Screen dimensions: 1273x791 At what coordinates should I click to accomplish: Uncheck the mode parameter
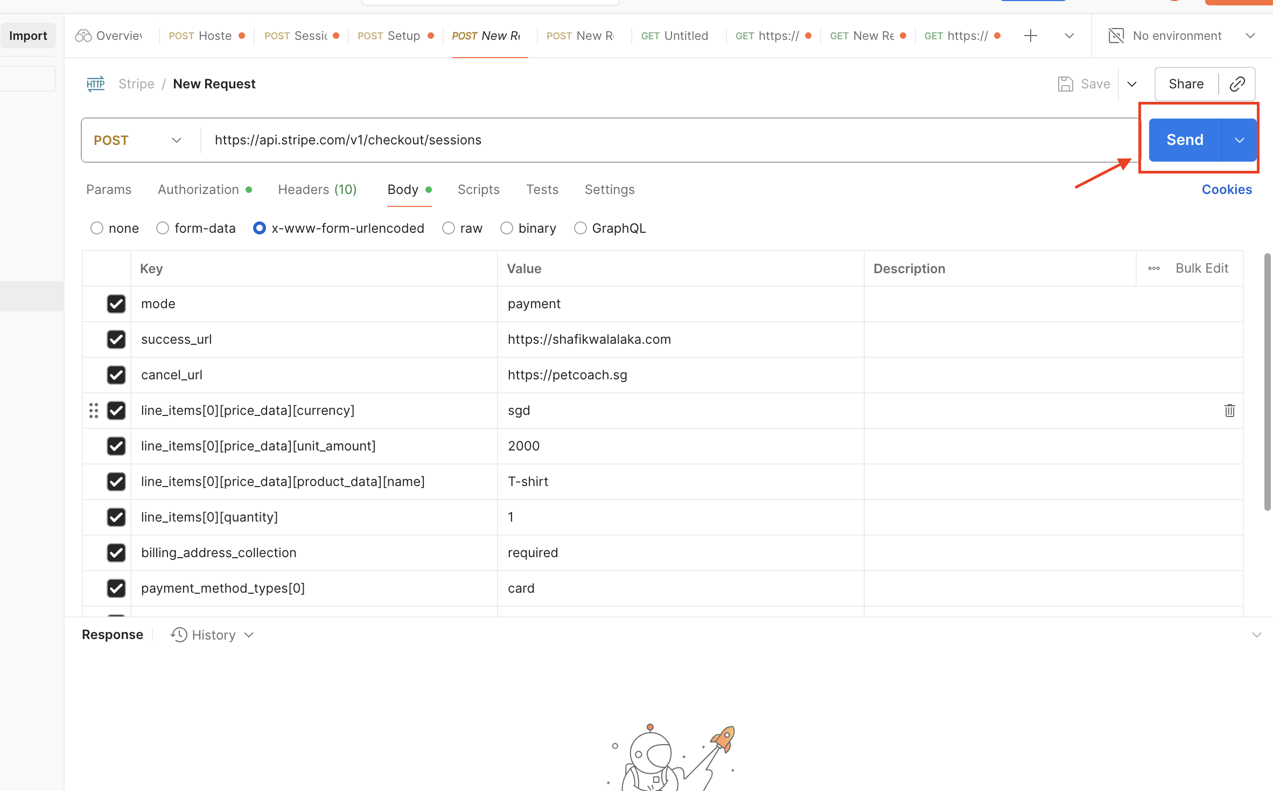[x=116, y=304]
